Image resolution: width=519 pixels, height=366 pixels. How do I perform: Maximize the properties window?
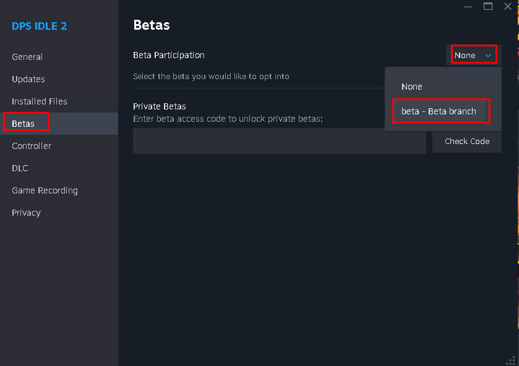[488, 7]
